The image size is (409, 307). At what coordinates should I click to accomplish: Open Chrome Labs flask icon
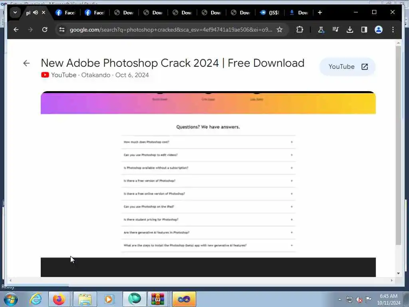click(321, 30)
